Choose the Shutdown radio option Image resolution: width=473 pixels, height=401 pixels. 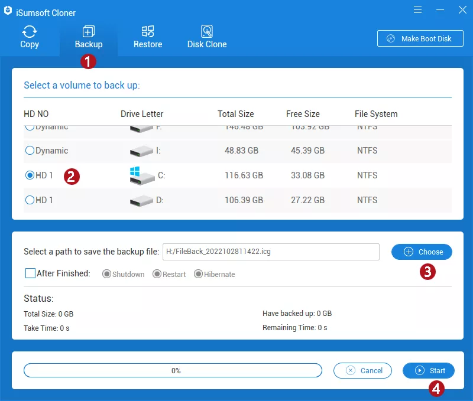coord(107,274)
